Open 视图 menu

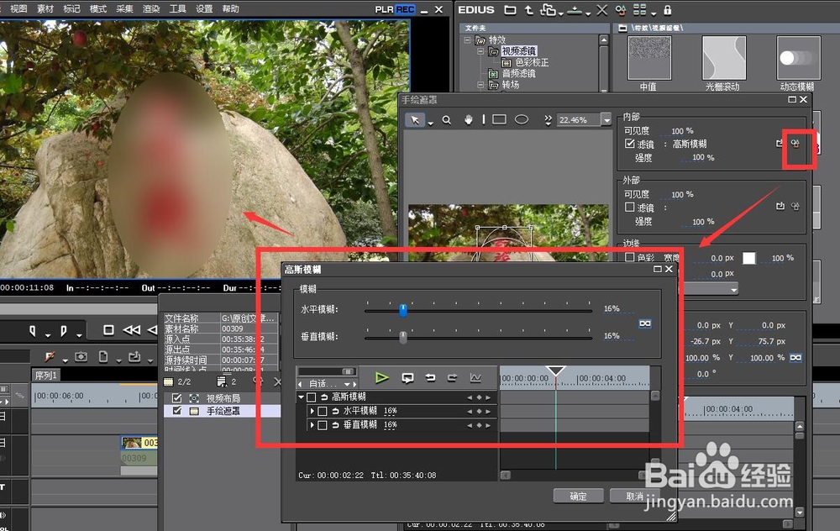(x=18, y=8)
